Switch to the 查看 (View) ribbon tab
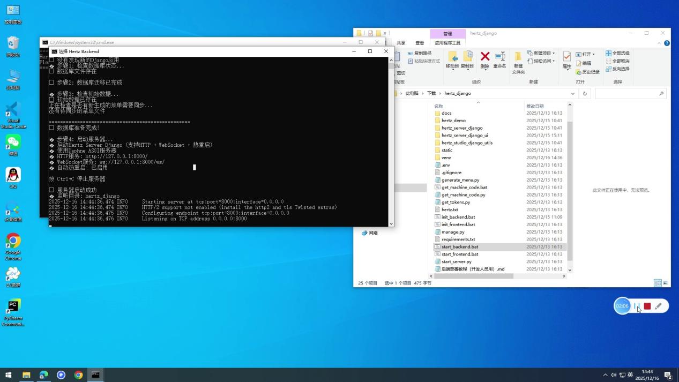This screenshot has width=679, height=382. point(420,43)
